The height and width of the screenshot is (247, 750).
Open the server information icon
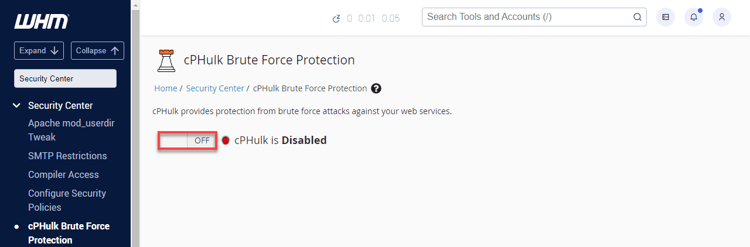click(666, 17)
